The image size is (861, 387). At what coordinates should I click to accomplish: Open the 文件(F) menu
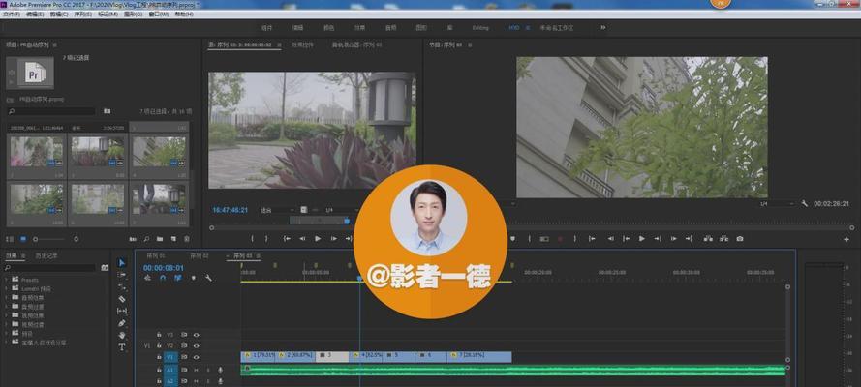[x=12, y=14]
